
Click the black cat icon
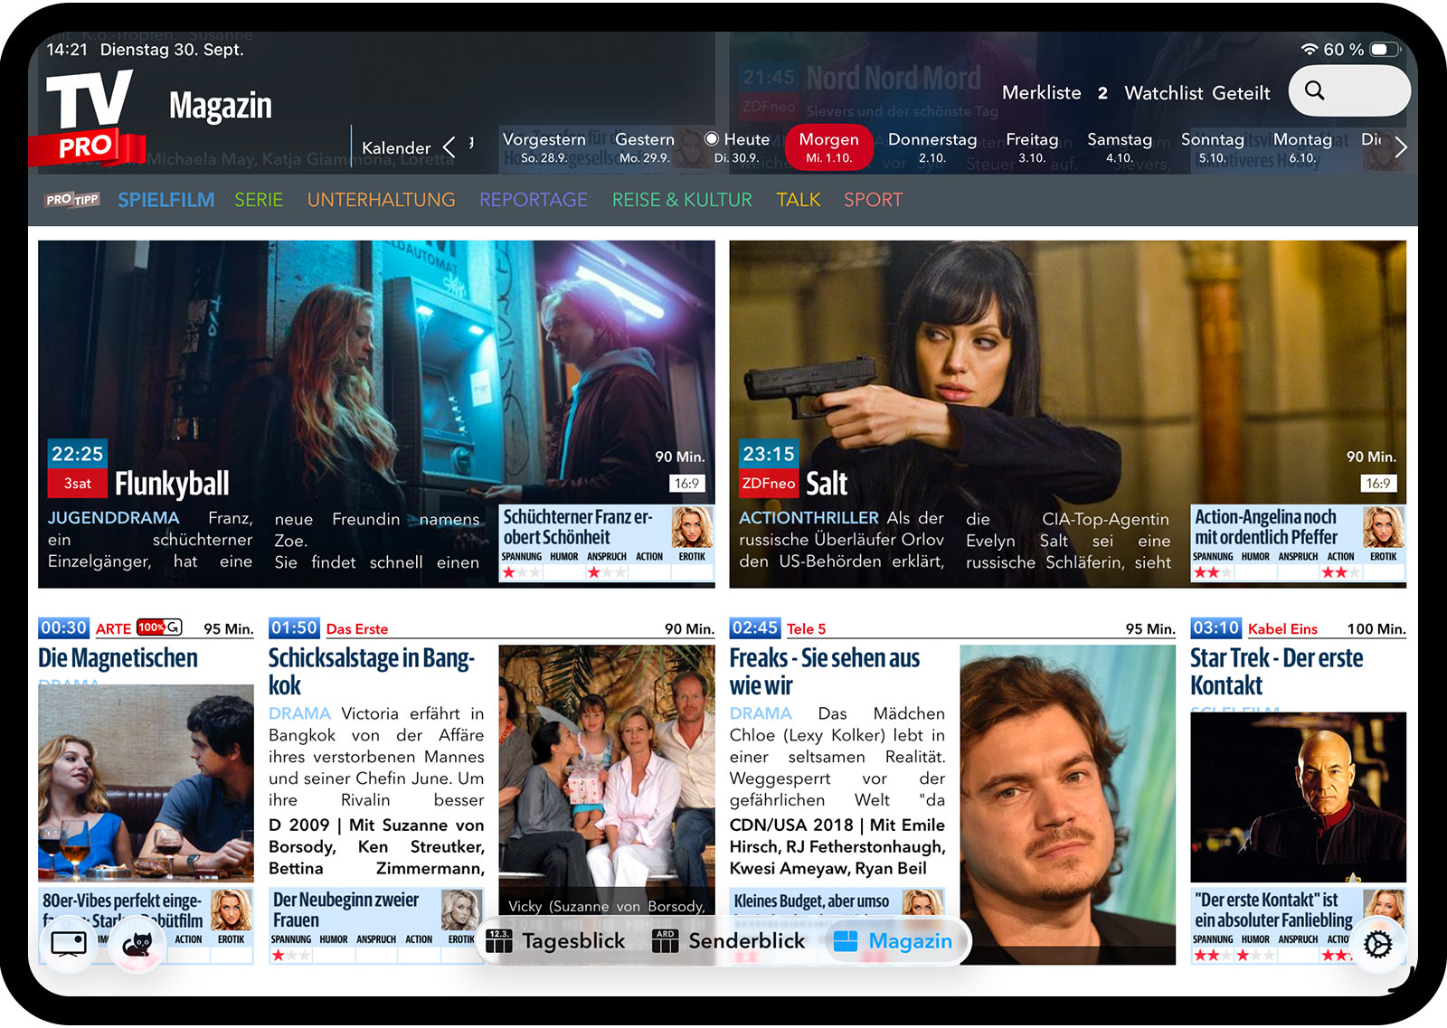(137, 944)
